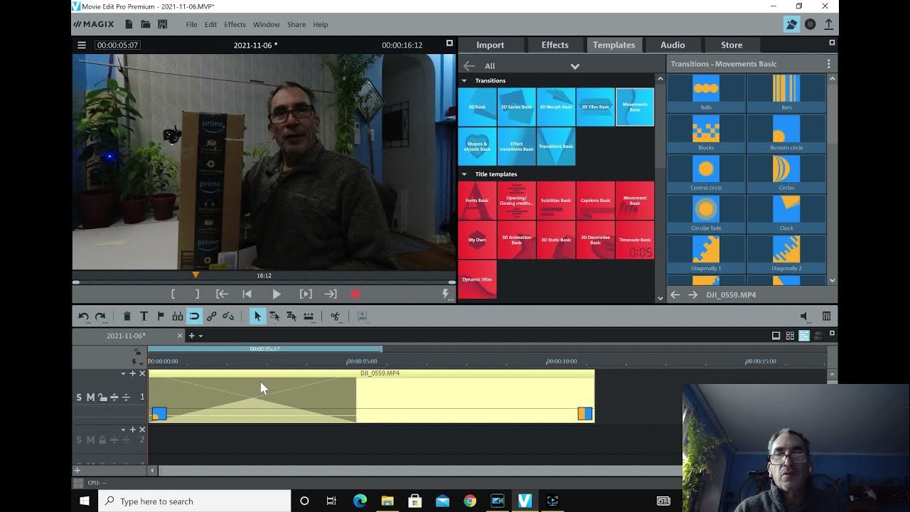Viewport: 910px width, 512px height.
Task: Click the chapter marker flag icon
Action: click(x=161, y=316)
